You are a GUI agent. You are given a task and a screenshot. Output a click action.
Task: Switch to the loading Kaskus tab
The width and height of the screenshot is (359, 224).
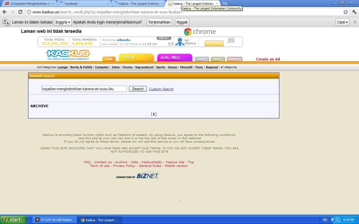[x=138, y=3]
